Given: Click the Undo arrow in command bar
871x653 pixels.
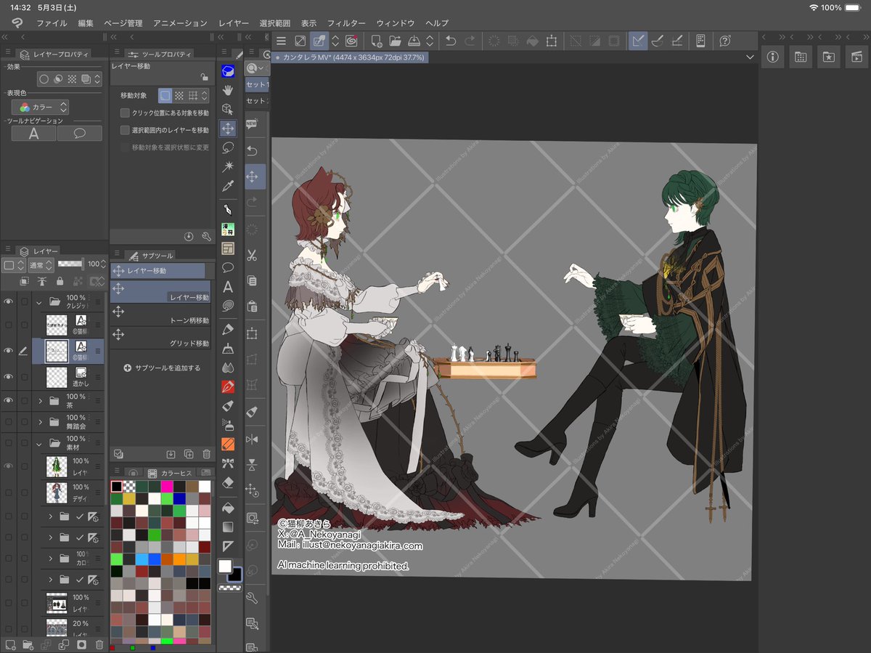Looking at the screenshot, I should tap(451, 41).
